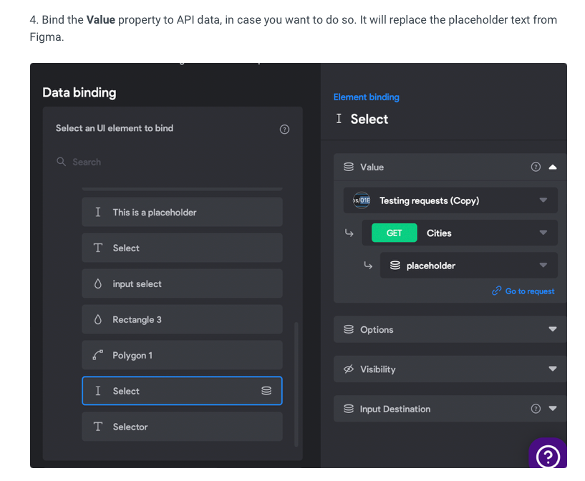This screenshot has width=585, height=481.
Task: Open the 'placeholder' field dropdown
Action: (468, 265)
